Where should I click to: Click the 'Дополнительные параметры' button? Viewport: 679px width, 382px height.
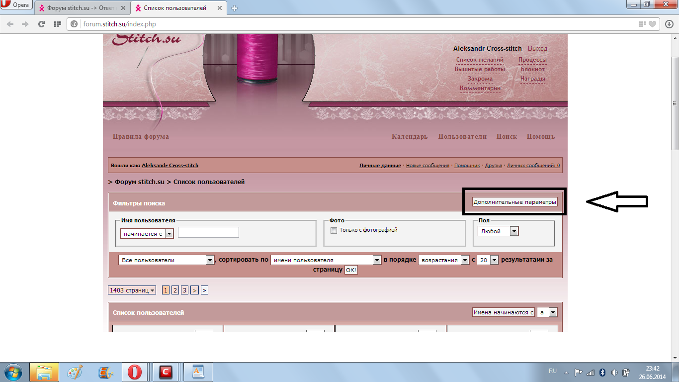(x=514, y=202)
